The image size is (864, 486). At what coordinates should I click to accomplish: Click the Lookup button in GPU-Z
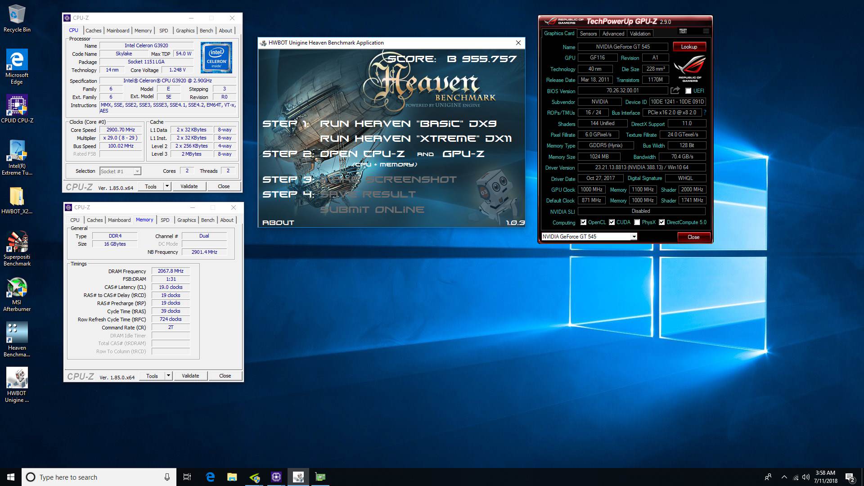coord(689,47)
